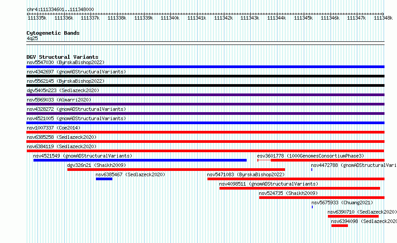Click the 111344k ruler tick label

pyautogui.click(x=277, y=18)
